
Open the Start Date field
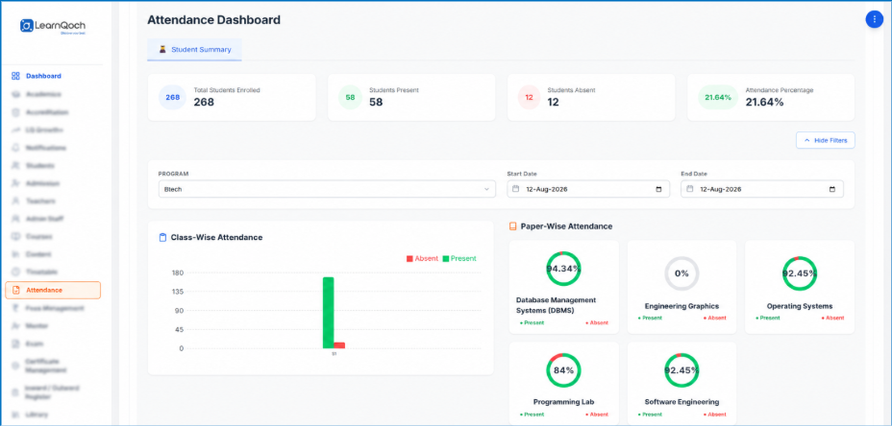click(x=588, y=189)
